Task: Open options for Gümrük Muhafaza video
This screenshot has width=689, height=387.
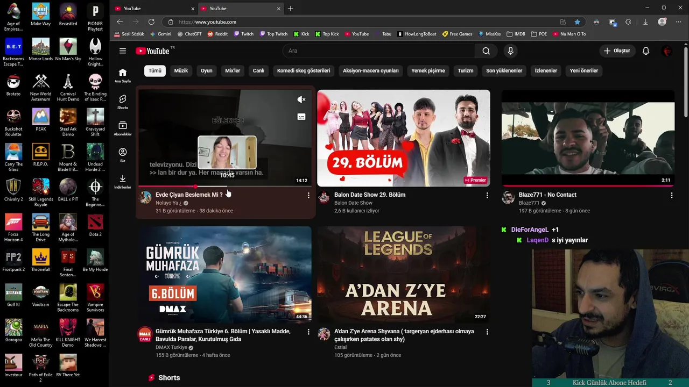Action: point(308,332)
